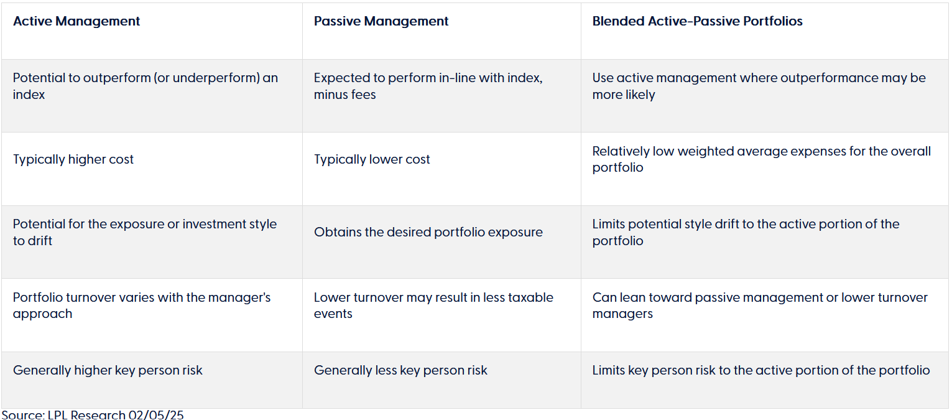Click the Active Management column header
The height and width of the screenshot is (420, 952).
coord(152,31)
